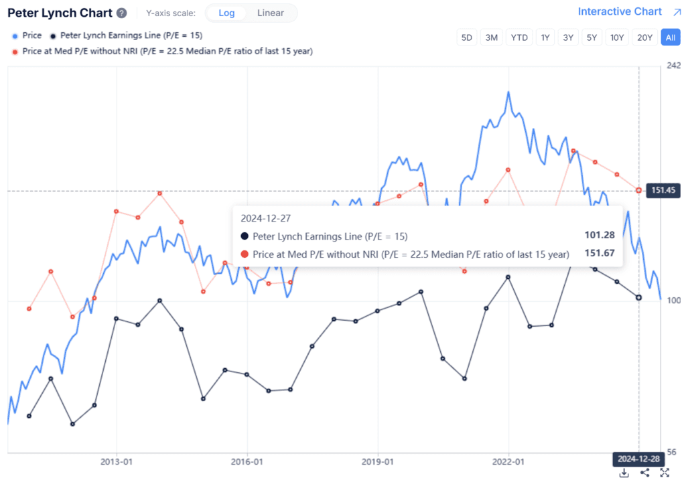Select the 5Y time range
Screen dimensions: 686x480
click(592, 37)
